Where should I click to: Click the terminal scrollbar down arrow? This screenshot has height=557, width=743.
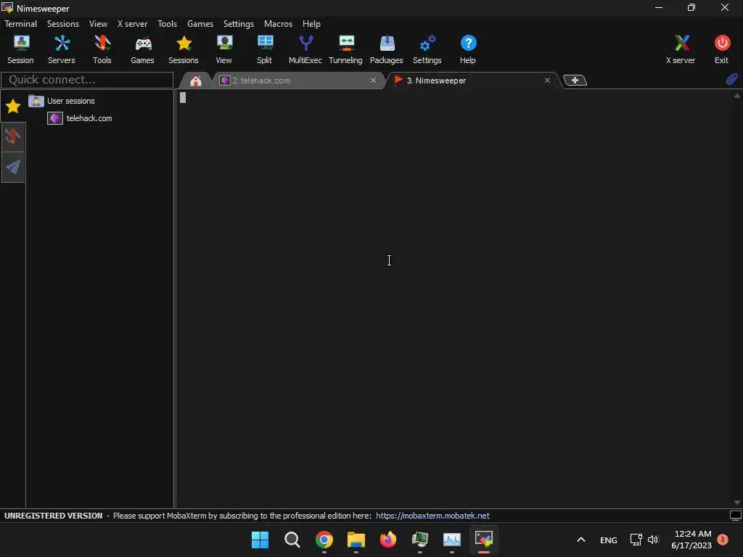click(737, 503)
